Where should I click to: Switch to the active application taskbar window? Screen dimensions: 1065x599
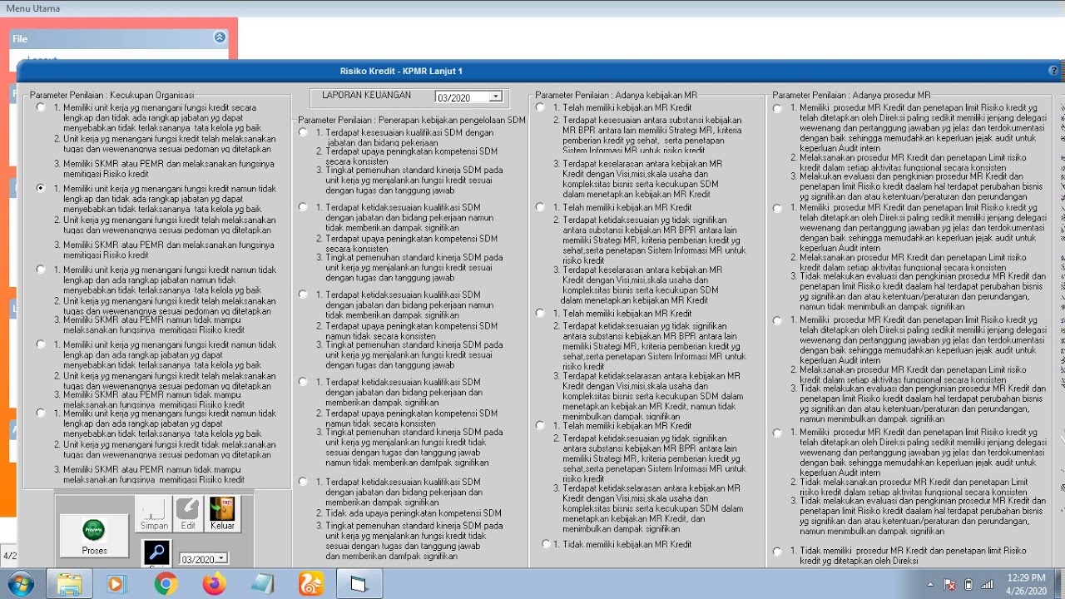(x=359, y=584)
